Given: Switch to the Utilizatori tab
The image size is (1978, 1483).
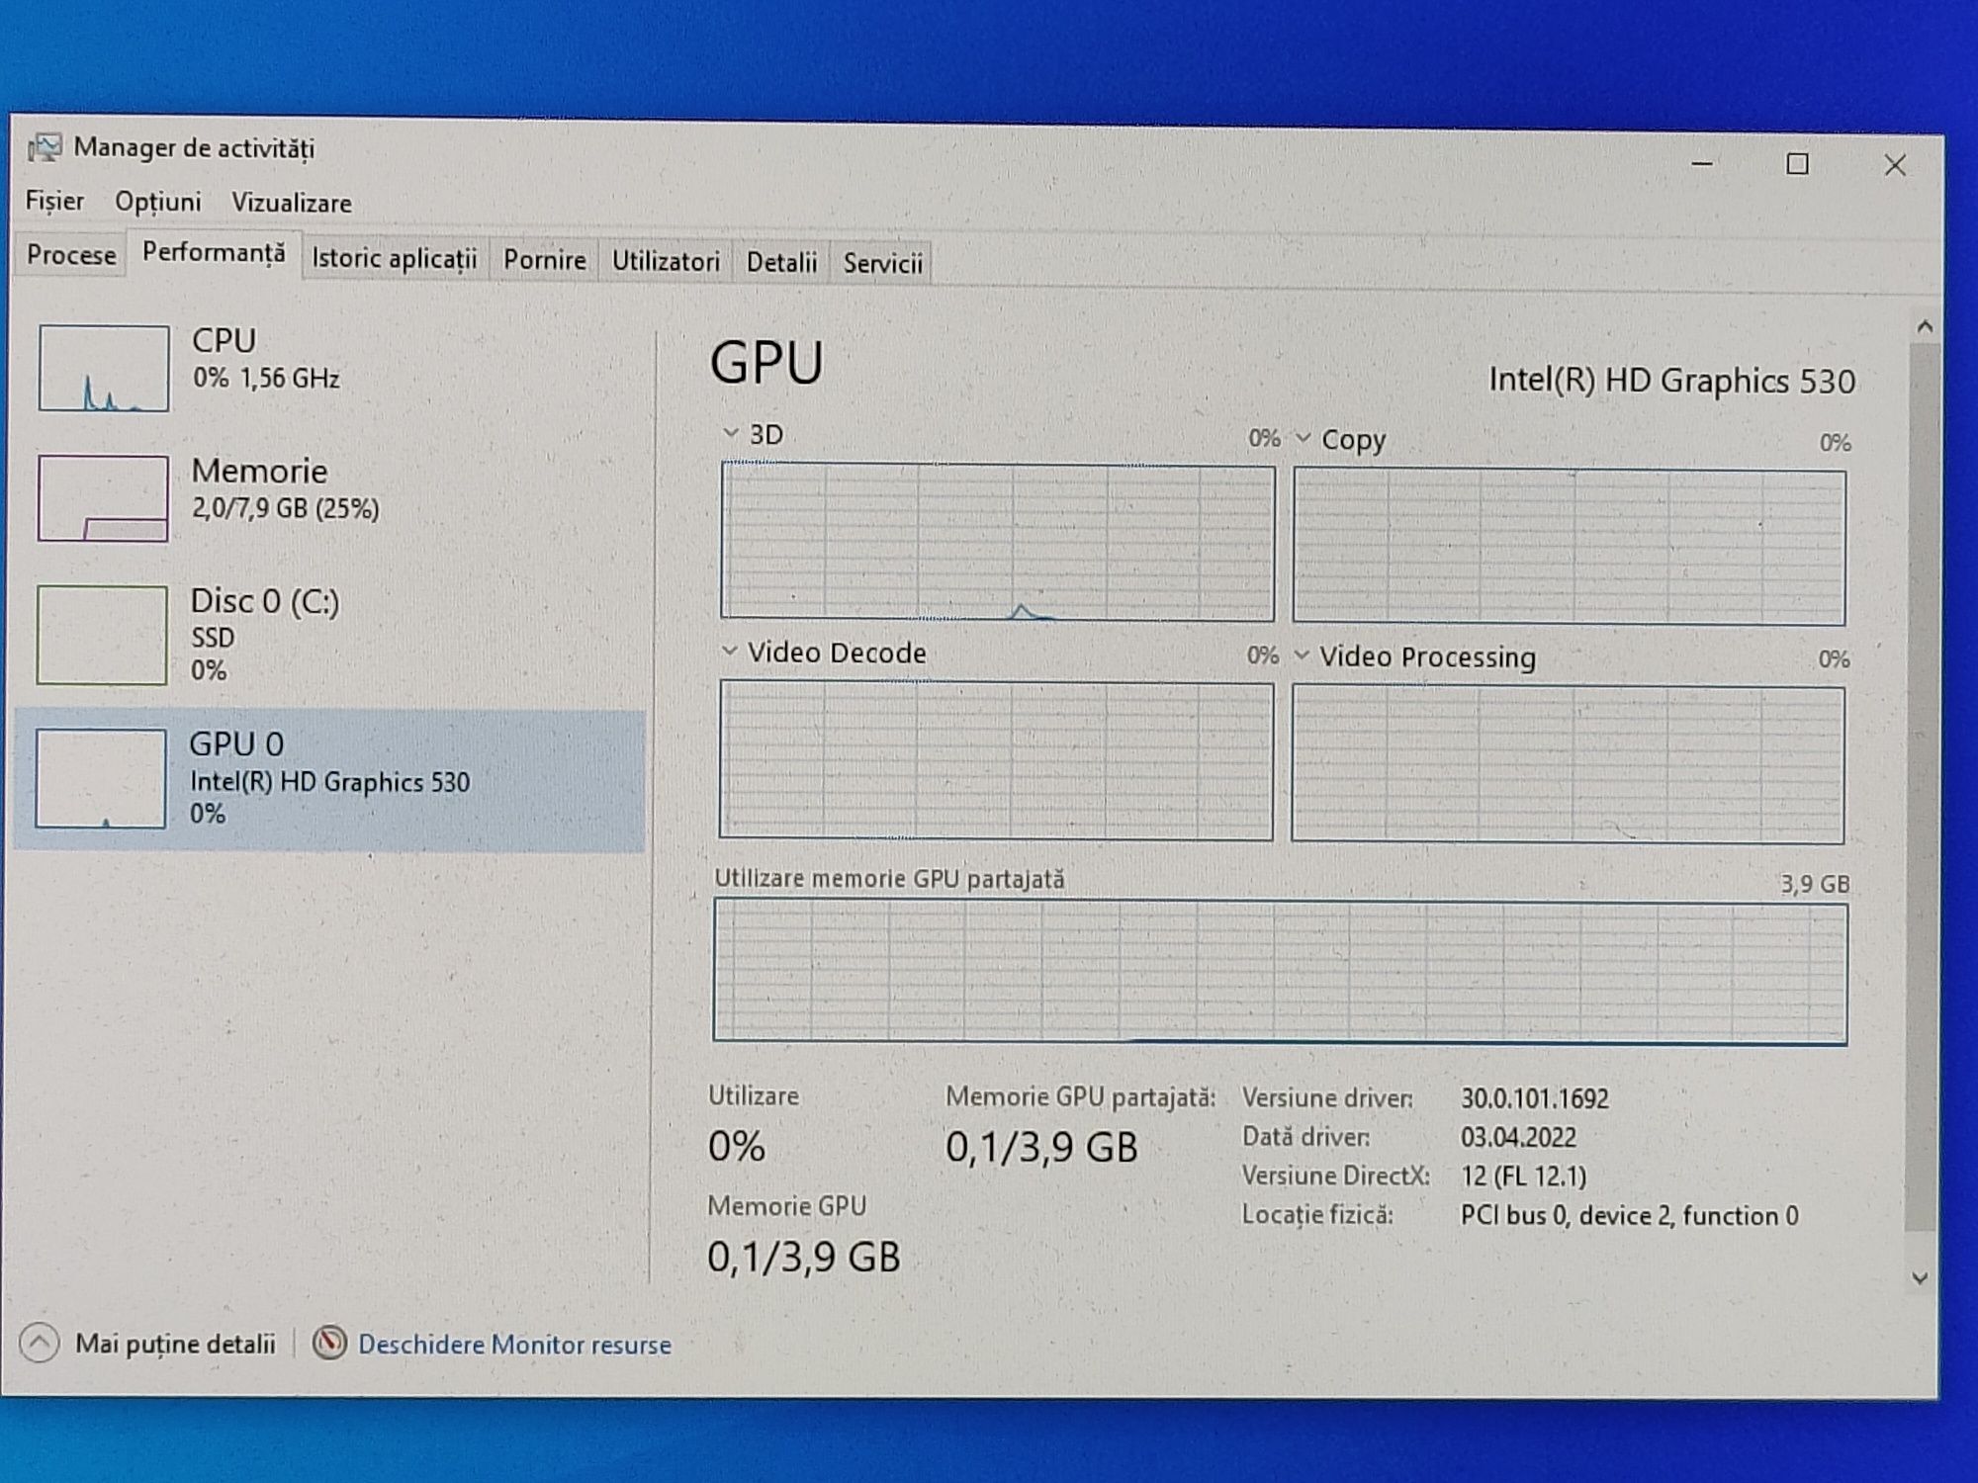Looking at the screenshot, I should point(666,262).
